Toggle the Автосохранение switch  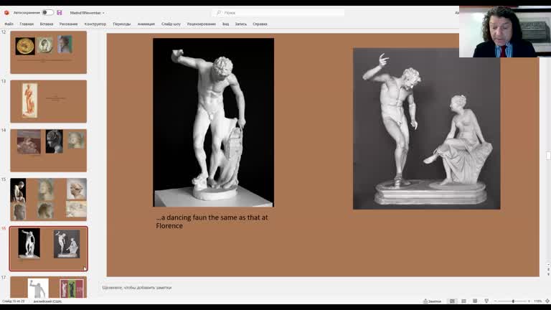(47, 12)
